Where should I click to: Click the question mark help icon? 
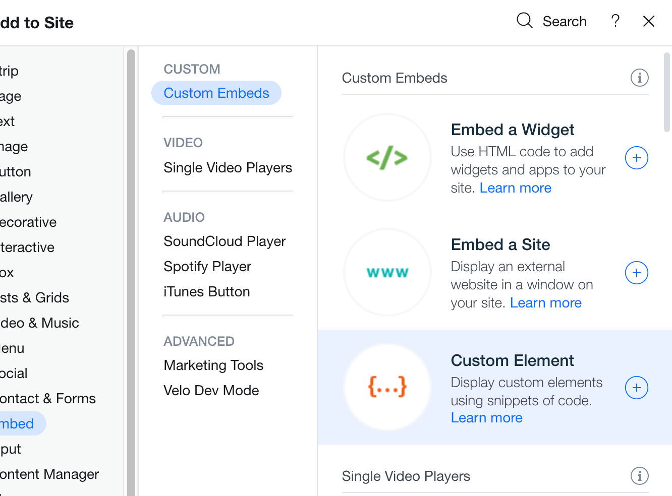pos(615,21)
